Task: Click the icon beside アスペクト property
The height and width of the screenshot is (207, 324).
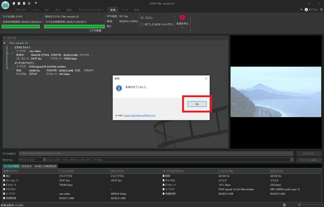Action: click(x=4, y=189)
